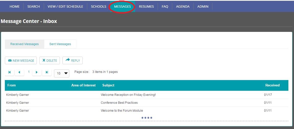Sort by Area of Interest column header

tap(83, 85)
